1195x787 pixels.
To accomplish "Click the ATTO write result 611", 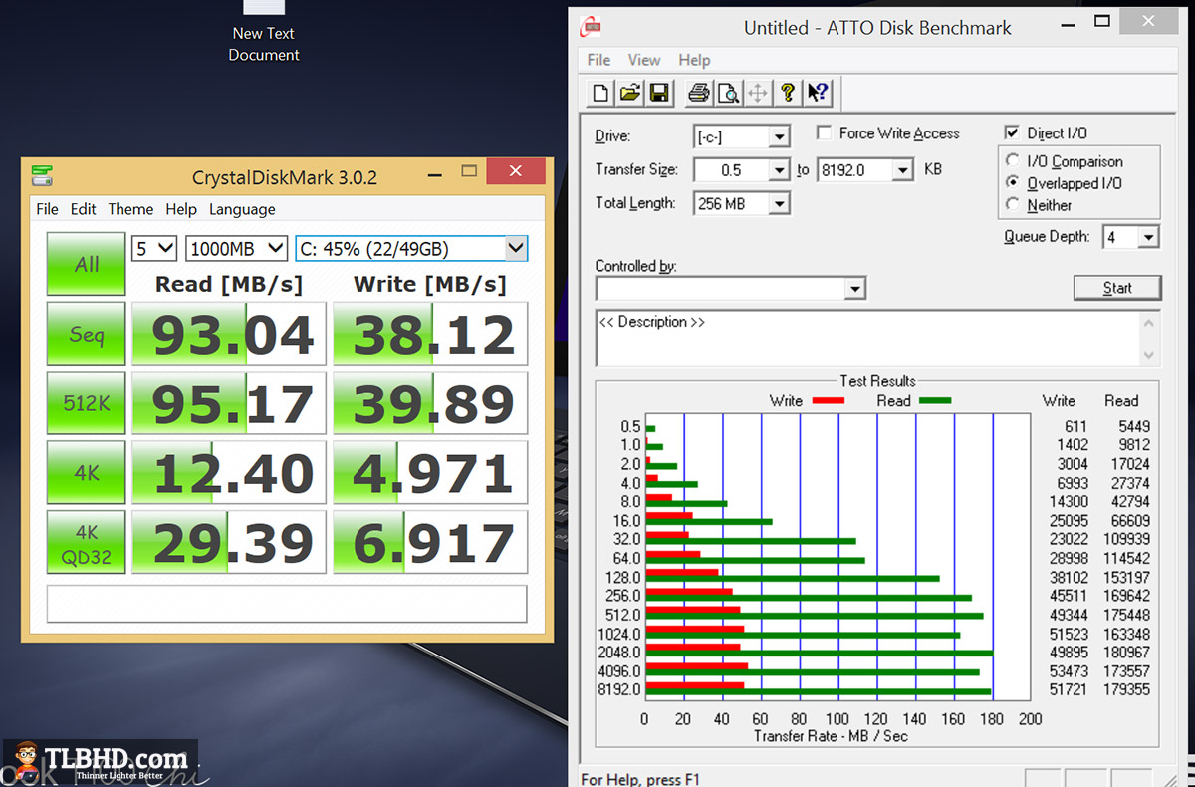I will point(1075,426).
